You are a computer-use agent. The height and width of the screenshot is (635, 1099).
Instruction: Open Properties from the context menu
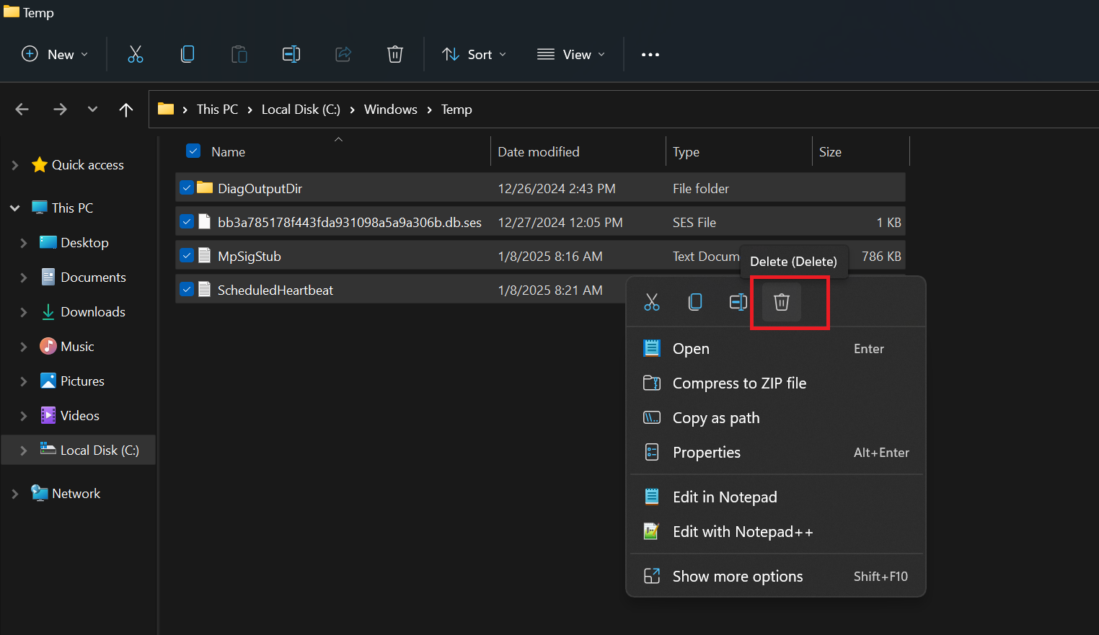776,453
